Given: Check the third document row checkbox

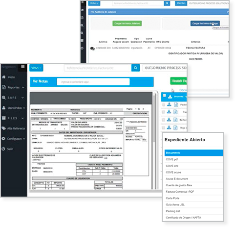Looking at the screenshot, I should (164, 120).
